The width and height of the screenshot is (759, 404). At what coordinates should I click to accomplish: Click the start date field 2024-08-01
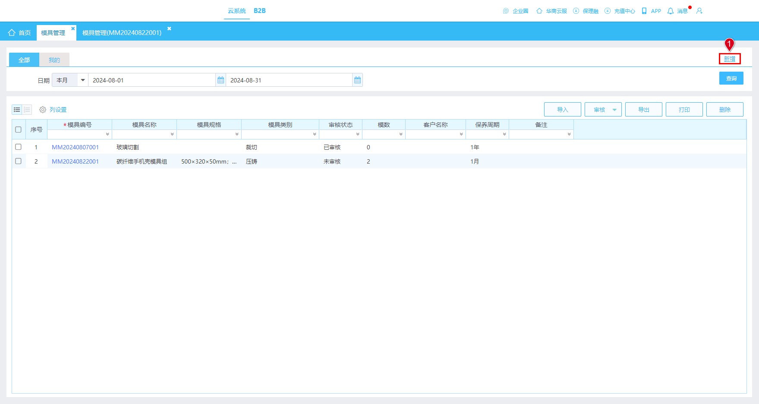[151, 80]
